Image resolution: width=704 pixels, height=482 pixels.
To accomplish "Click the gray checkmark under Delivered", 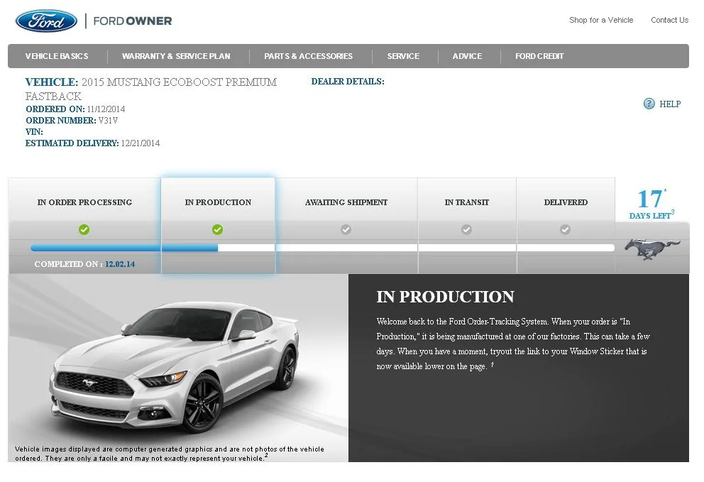I will [x=566, y=229].
